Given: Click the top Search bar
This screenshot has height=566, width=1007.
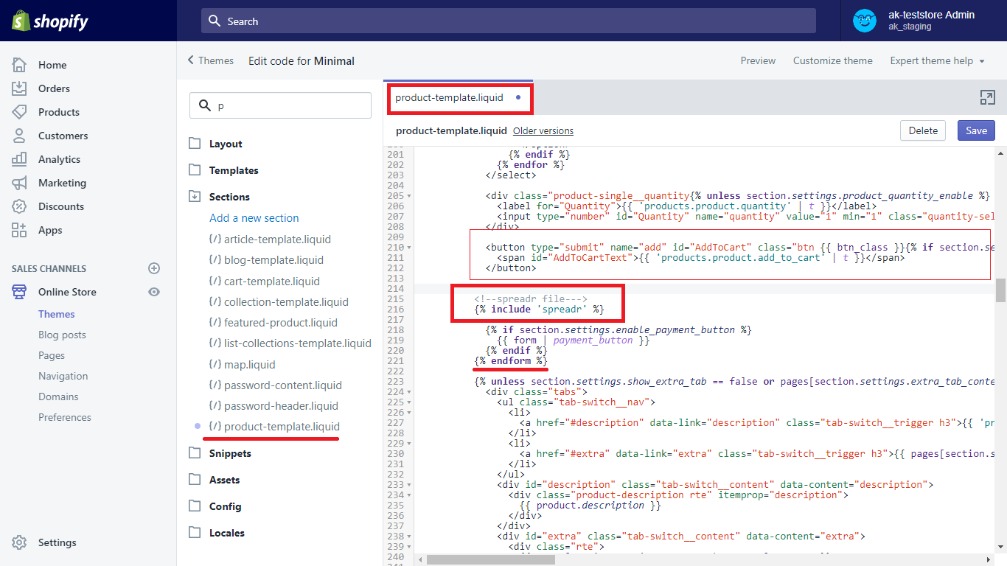Looking at the screenshot, I should 509,21.
